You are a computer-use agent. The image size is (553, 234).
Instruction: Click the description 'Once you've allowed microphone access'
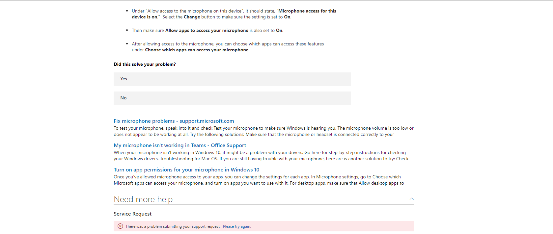pyautogui.click(x=259, y=180)
